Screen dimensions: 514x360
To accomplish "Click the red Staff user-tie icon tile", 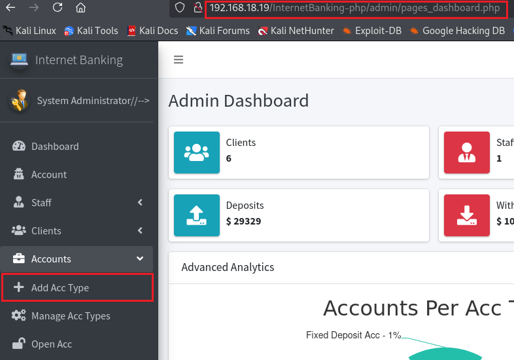I will coord(467,153).
